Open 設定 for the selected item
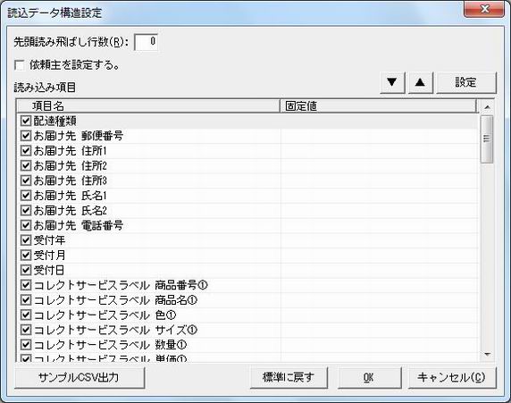The image size is (511, 403). point(466,82)
